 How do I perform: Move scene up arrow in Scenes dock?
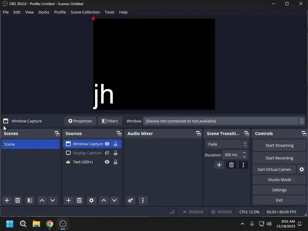click(42, 200)
